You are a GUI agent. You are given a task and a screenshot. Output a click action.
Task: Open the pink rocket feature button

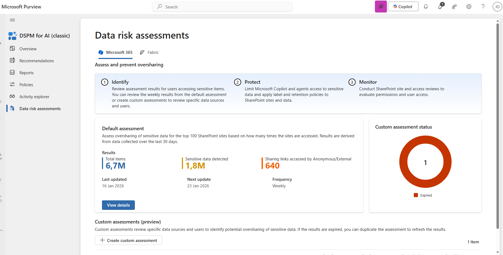click(x=381, y=7)
